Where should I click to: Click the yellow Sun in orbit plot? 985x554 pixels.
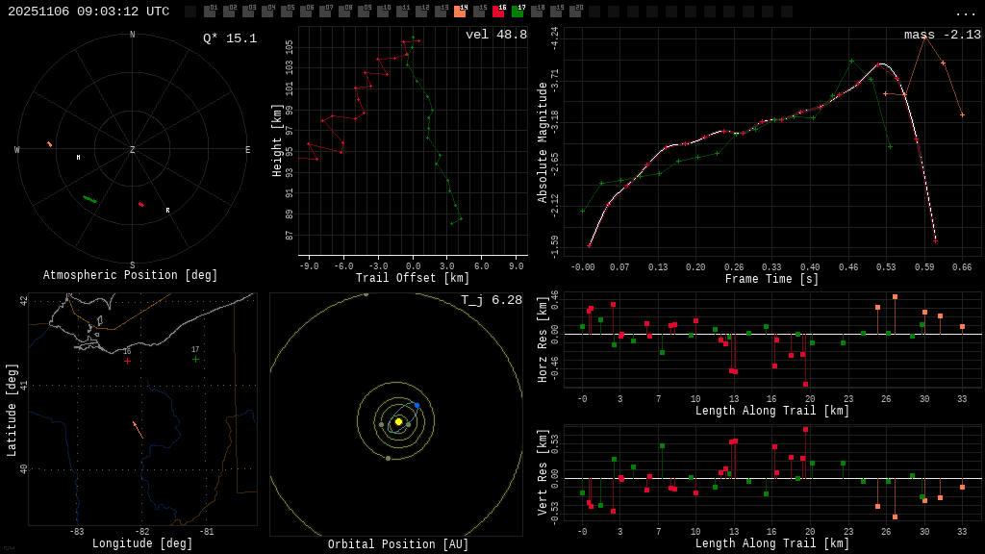tap(398, 421)
